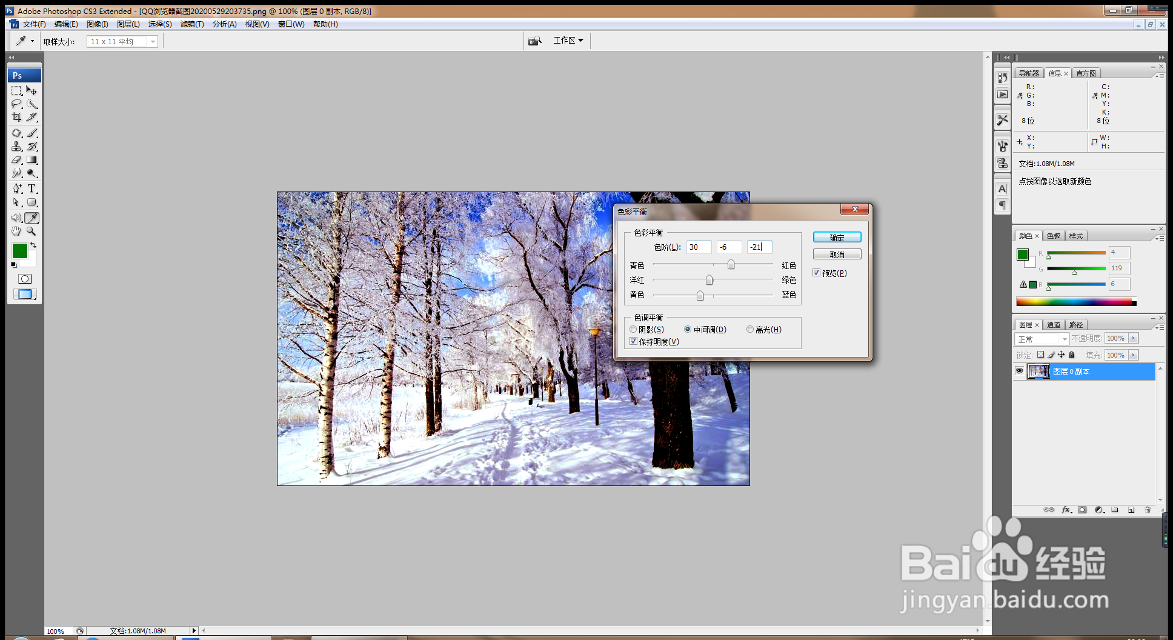
Task: Select the Rounded Rectangle shape tool
Action: coord(32,202)
